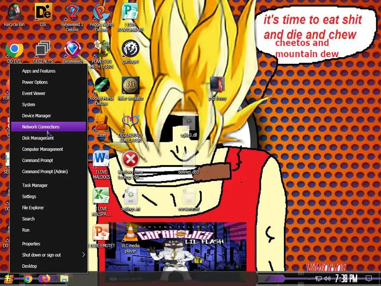Select the I LOVE MALSPA Excel icon
Viewport: 381px width, 286px height.
coord(101,202)
